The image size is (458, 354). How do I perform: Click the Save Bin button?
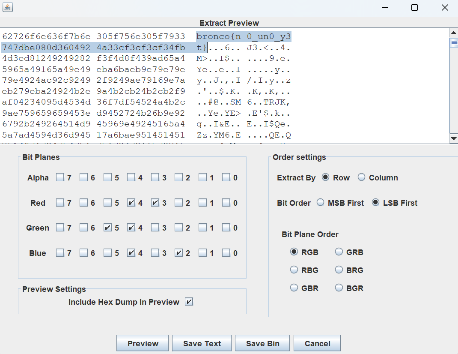(262, 343)
